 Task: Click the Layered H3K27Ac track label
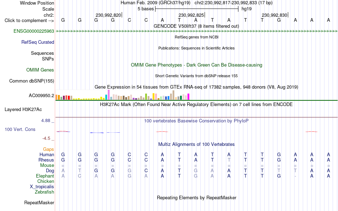coord(23,109)
